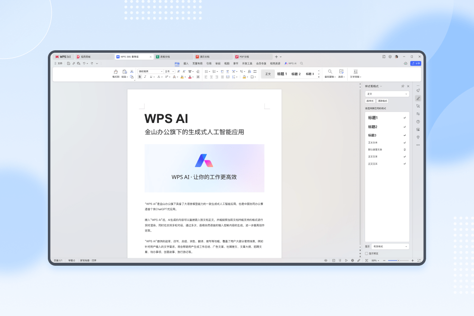Toggle underline formatting

(x=150, y=77)
